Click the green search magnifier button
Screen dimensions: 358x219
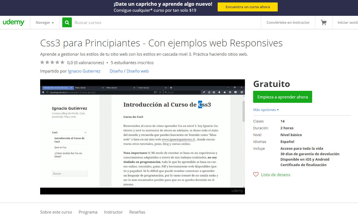67,22
